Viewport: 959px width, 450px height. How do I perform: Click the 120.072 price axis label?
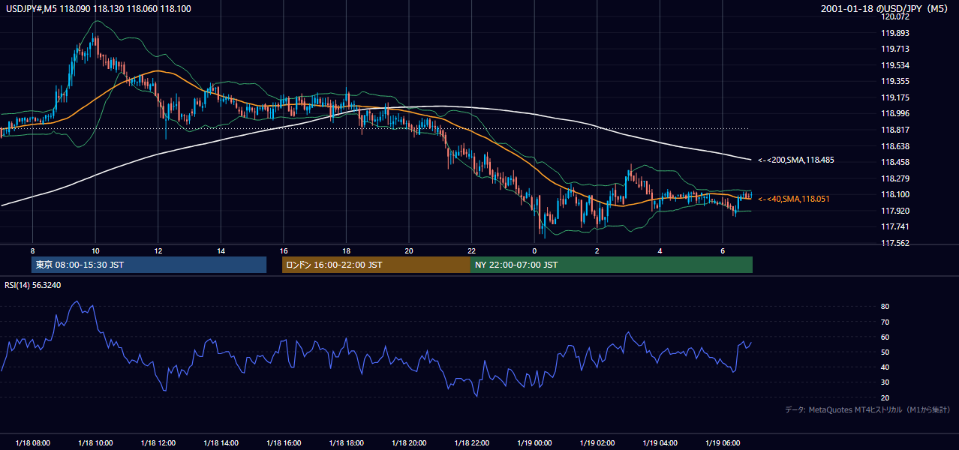[894, 17]
